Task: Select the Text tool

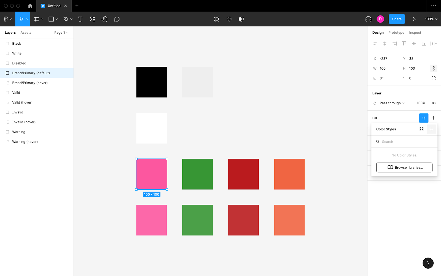Action: [x=80, y=19]
